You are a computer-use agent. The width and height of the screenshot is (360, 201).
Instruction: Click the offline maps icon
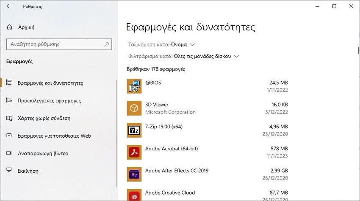[9, 118]
